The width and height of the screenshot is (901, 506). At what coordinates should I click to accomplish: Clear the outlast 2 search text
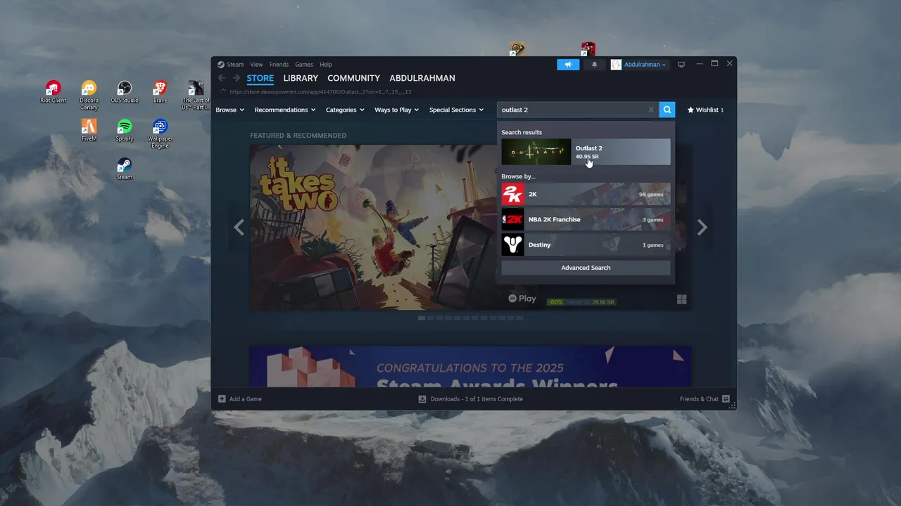pyautogui.click(x=651, y=110)
